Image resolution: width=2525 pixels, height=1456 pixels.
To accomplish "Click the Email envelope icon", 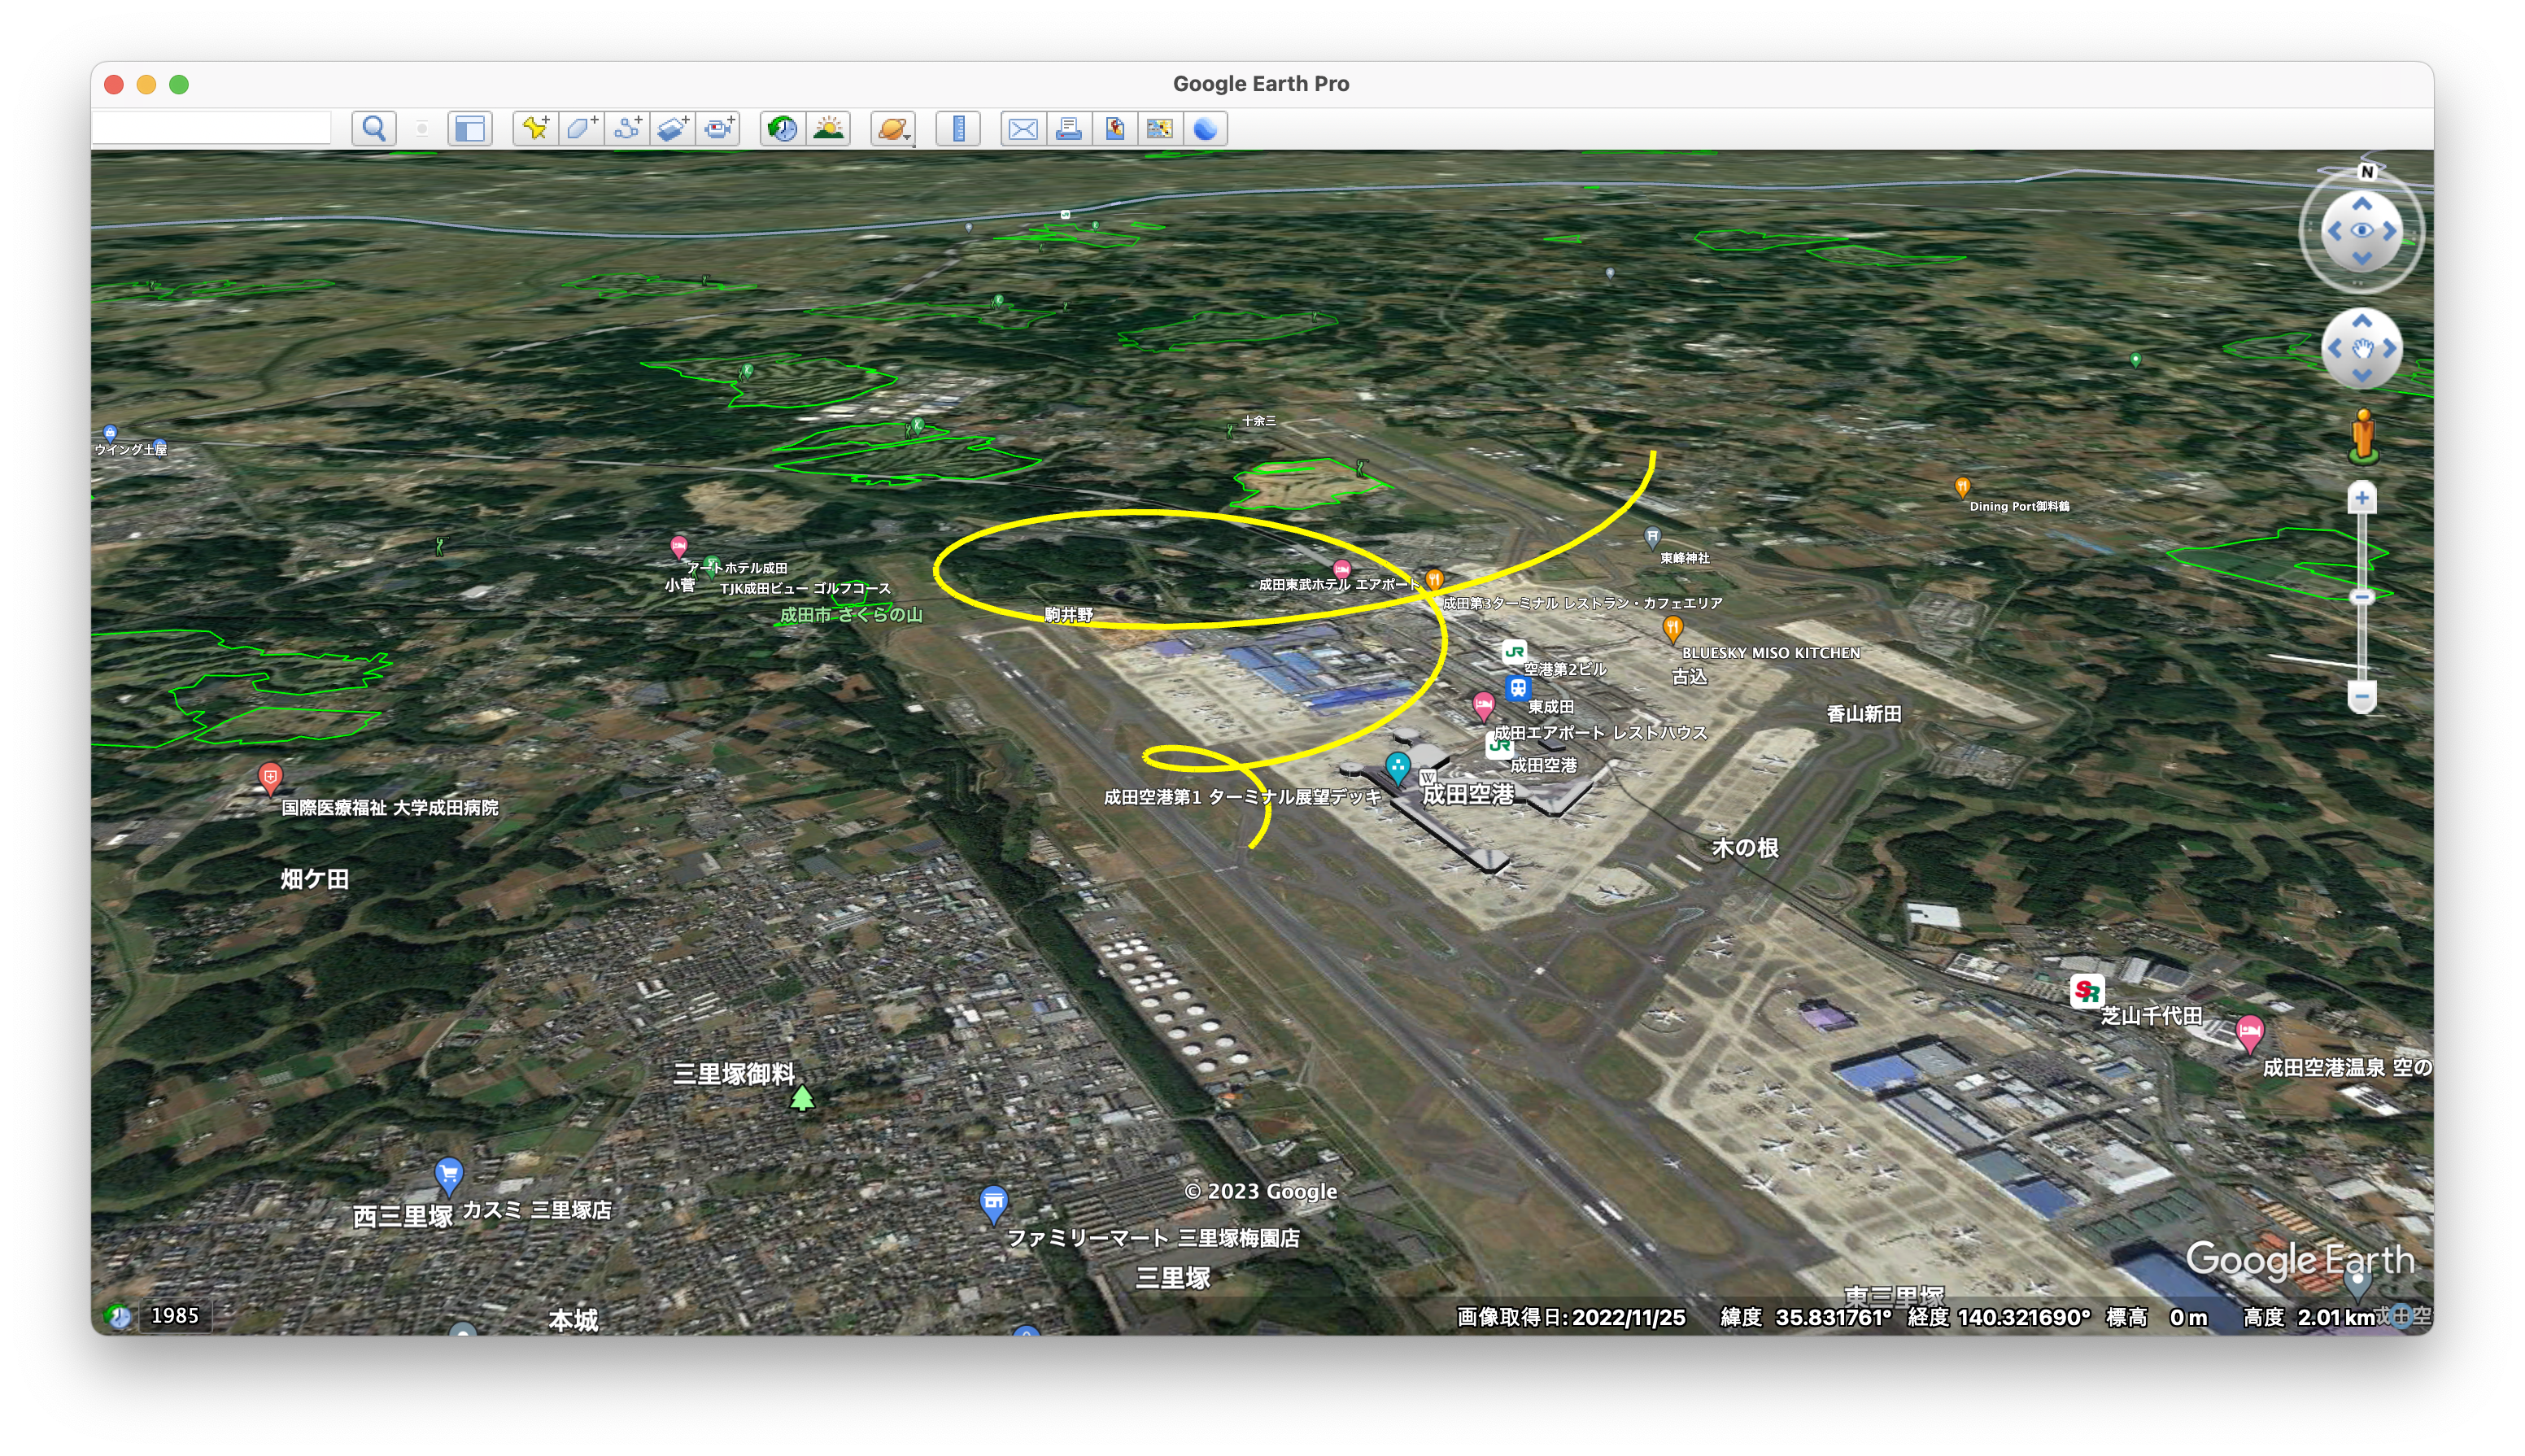I will pyautogui.click(x=1023, y=129).
